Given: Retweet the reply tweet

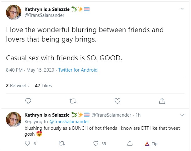Looking at the screenshot, I should click(62, 143).
